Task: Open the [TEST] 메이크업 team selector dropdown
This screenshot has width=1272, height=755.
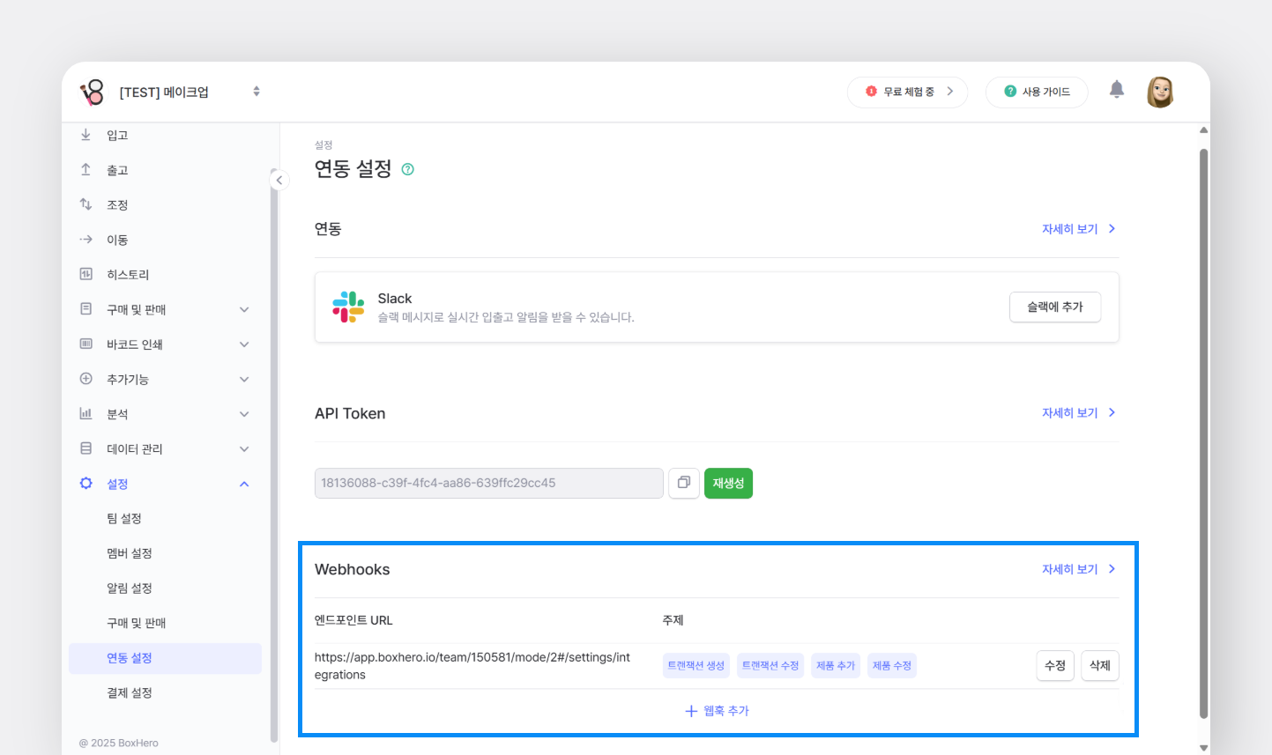Action: [256, 91]
